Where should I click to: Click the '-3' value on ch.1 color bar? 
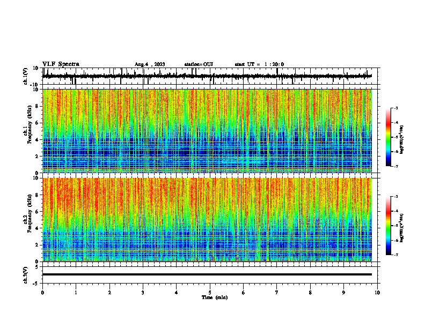coord(396,108)
